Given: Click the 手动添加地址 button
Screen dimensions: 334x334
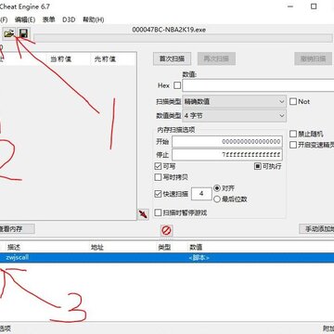Looking at the screenshot, I should pyautogui.click(x=316, y=229).
